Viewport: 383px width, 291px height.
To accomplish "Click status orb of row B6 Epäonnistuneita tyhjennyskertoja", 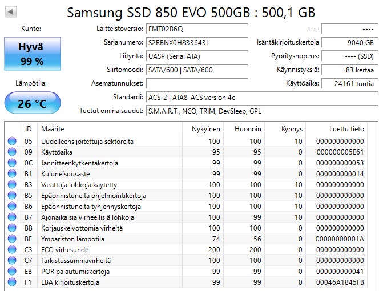I will 12,206.
